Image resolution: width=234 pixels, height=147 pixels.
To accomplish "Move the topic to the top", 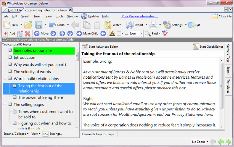I will [x=62, y=34].
